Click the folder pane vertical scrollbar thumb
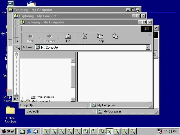Screen dimensions: 180x135 pos(73,76)
